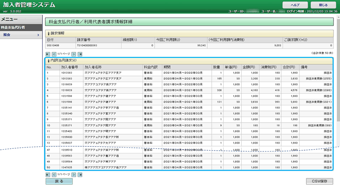
Task: Click the 請求番号 value T210400000363
Action: pyautogui.click(x=87, y=46)
